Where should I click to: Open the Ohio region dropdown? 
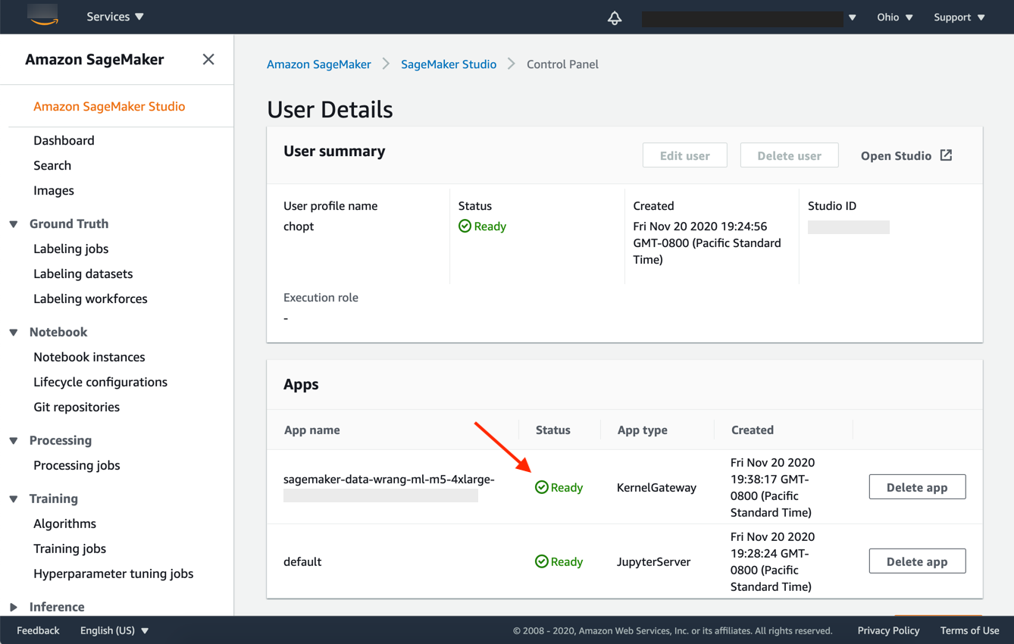894,17
